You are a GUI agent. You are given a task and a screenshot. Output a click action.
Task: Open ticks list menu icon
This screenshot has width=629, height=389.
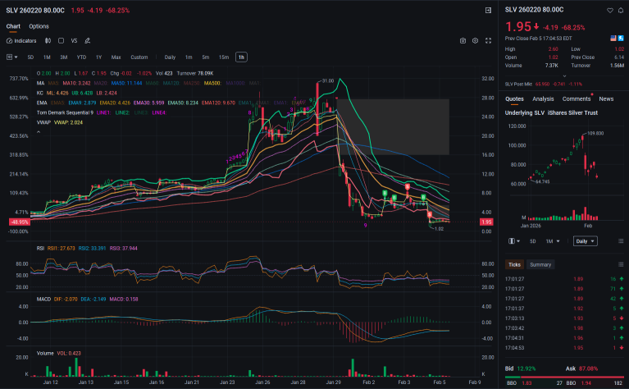[621, 264]
